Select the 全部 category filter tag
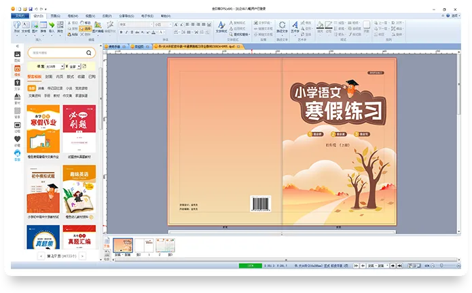Image resolution: width=472 pixels, height=293 pixels. [31, 88]
